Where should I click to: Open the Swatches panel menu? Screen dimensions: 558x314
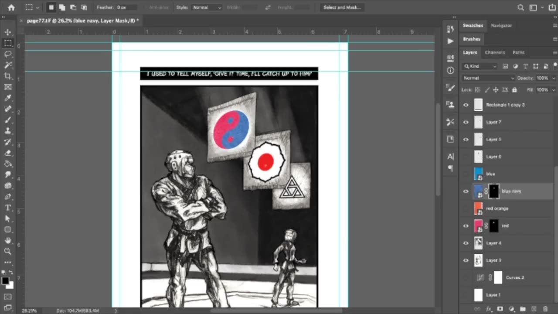(x=555, y=25)
